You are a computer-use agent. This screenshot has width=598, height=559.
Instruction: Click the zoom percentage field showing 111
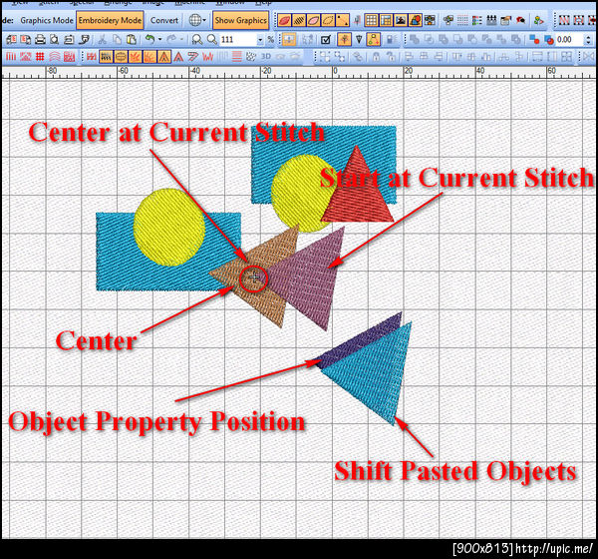238,39
